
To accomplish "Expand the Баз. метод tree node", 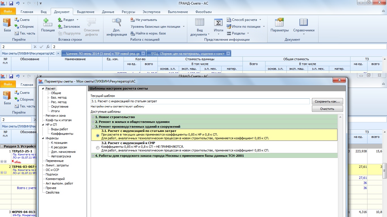I will pos(48,97).
